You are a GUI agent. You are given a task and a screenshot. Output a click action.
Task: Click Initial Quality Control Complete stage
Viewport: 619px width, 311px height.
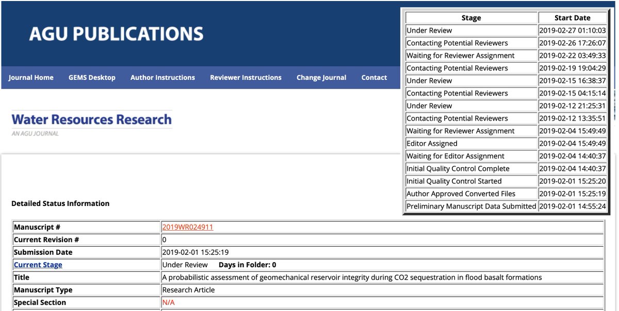pyautogui.click(x=458, y=169)
